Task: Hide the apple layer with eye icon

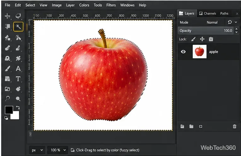Action: [x=183, y=52]
